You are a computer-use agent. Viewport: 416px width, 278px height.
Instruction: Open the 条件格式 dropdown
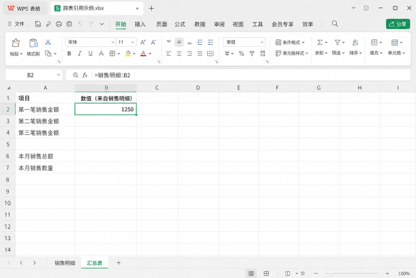[290, 42]
